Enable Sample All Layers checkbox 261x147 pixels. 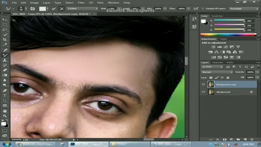coord(203,9)
